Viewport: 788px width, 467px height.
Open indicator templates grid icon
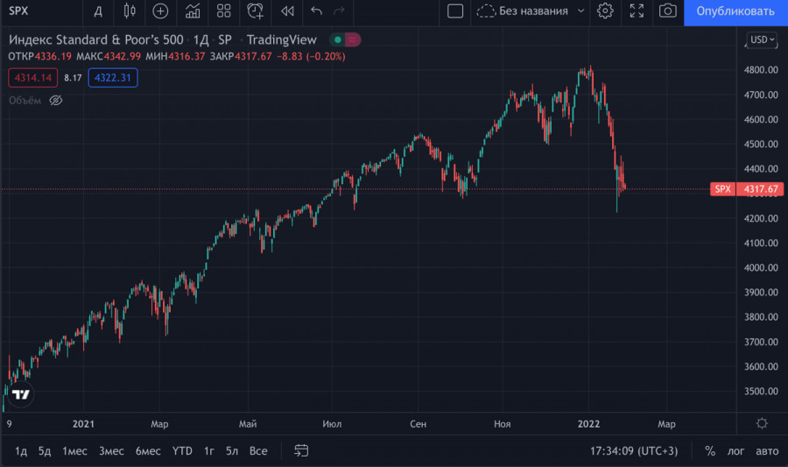pyautogui.click(x=223, y=11)
